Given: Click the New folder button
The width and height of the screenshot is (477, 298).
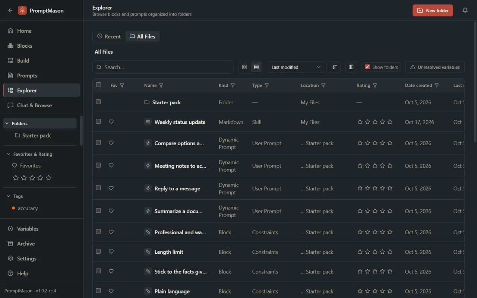Looking at the screenshot, I should [x=433, y=10].
